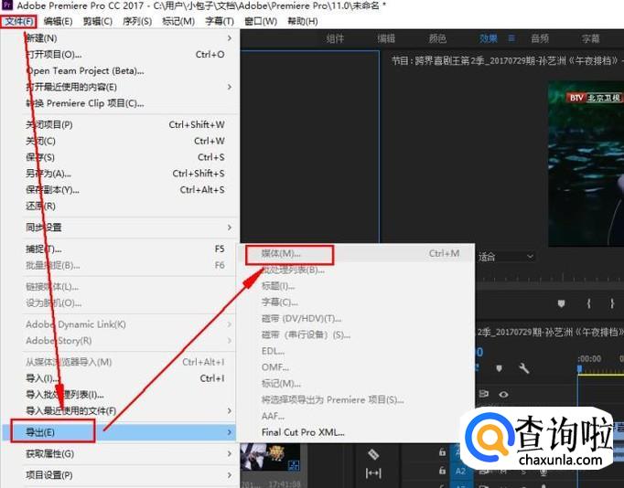Click Add Marker icon in Program monitor

click(x=561, y=304)
